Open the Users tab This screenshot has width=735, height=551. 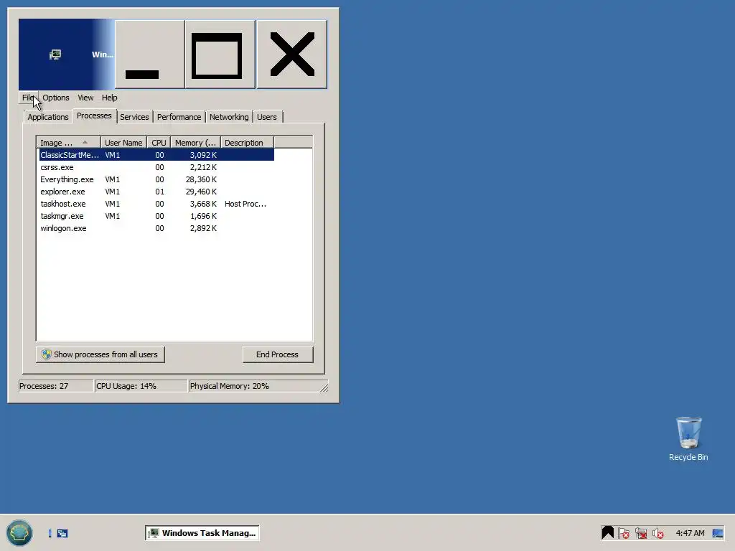[267, 117]
